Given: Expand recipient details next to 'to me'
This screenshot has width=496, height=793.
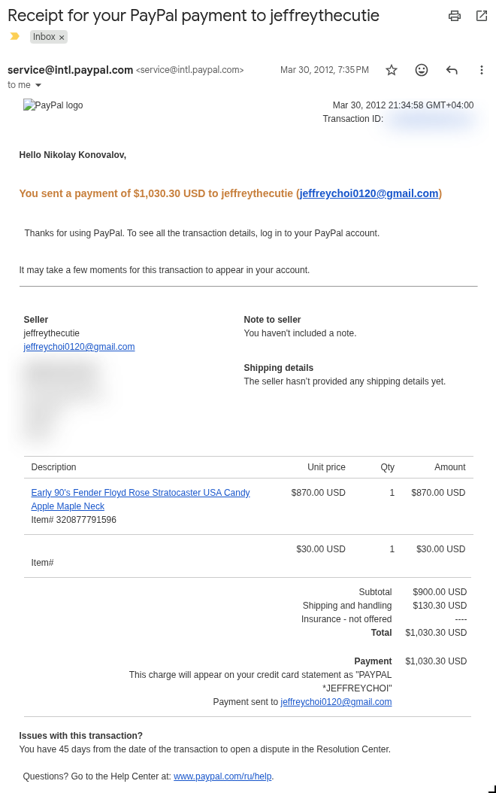Looking at the screenshot, I should [38, 85].
